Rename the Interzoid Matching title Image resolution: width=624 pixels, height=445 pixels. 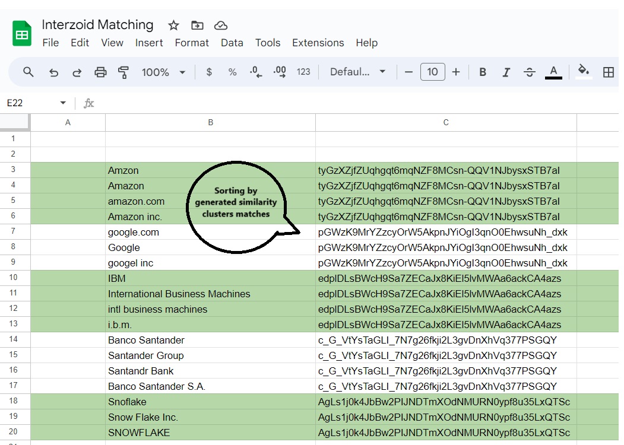click(97, 25)
